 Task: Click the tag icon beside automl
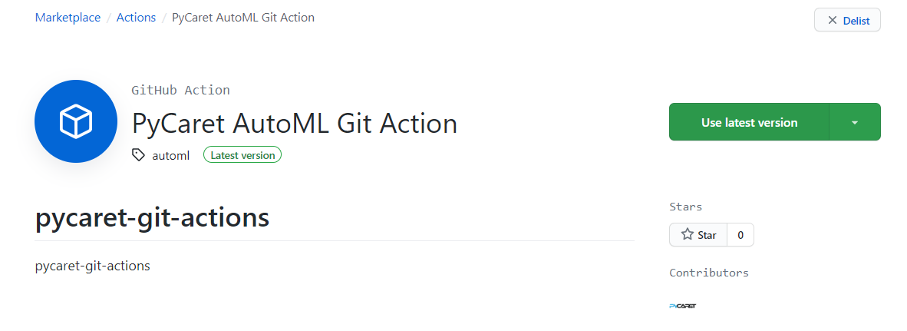click(x=138, y=155)
